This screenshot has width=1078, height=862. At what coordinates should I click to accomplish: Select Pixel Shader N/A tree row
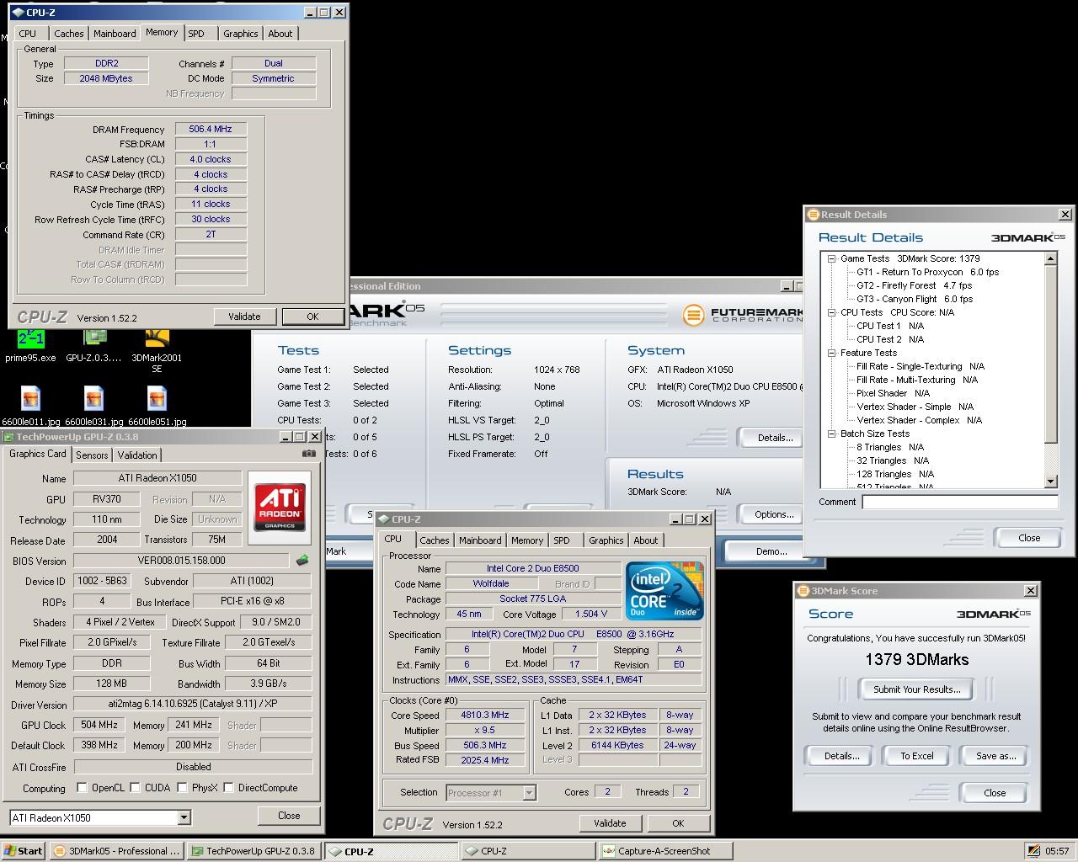click(893, 393)
